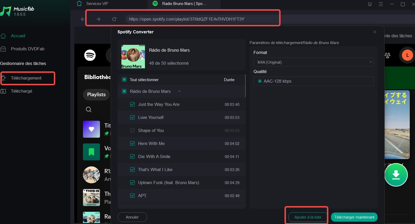Viewport: 415px width, 224px height.
Task: Open the skin shirt icon in title bar
Action: coord(370,4)
